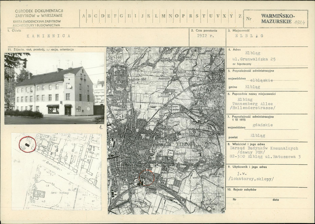315x224 pixels.
Task: Select letter K in the alphabet index
Action: (x=149, y=16)
